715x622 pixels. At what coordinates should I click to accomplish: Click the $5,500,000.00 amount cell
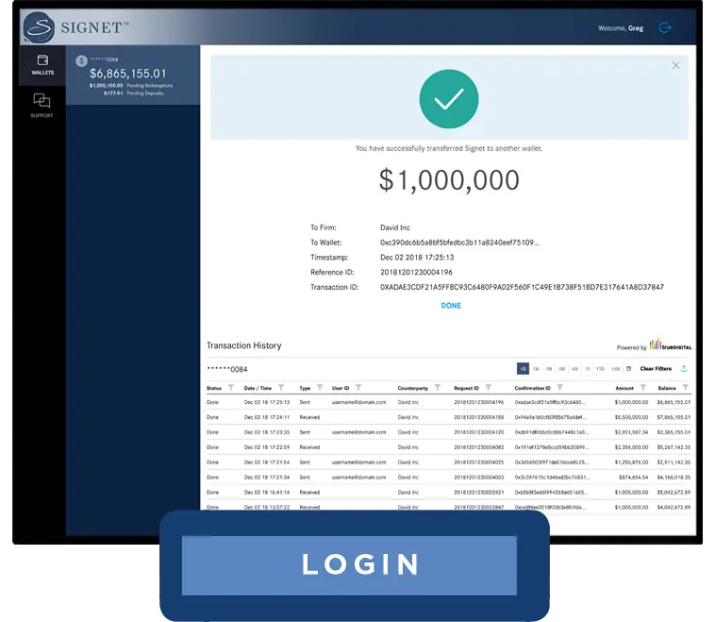631,417
